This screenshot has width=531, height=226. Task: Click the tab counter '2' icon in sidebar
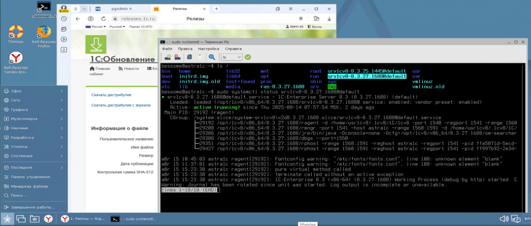[x=64, y=50]
